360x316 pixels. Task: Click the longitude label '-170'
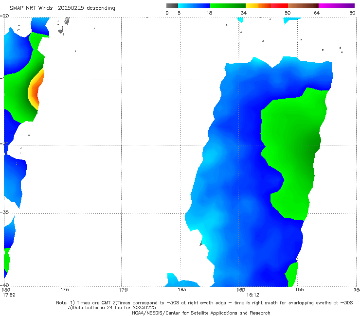click(x=121, y=289)
